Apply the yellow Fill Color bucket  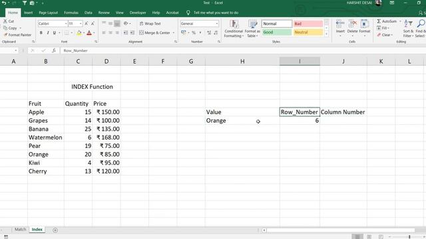click(x=79, y=33)
